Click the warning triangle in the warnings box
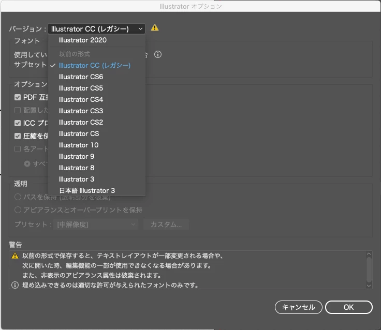This screenshot has height=330, width=381. click(15, 256)
